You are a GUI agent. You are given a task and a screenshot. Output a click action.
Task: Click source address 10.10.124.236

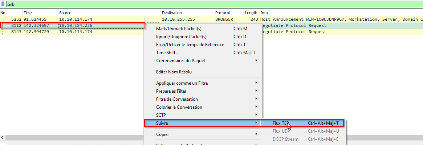pos(76,26)
